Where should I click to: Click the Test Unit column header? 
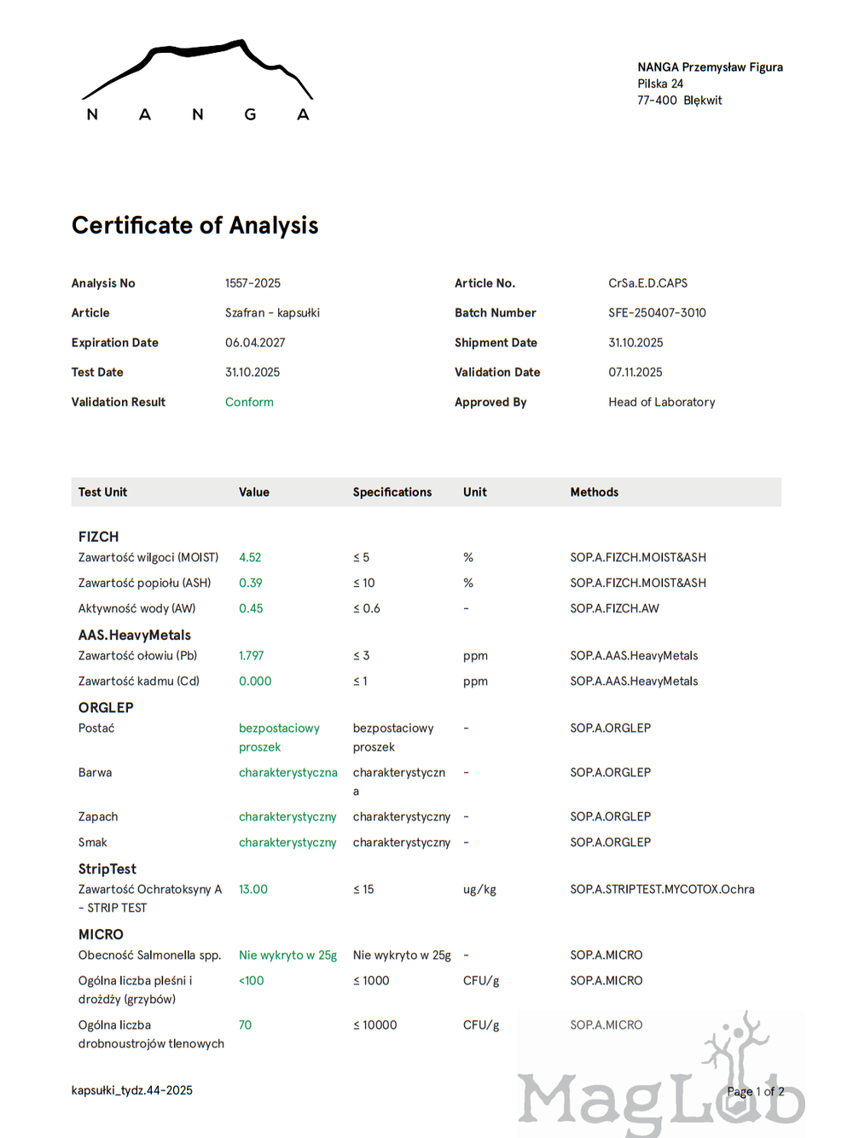pos(102,492)
